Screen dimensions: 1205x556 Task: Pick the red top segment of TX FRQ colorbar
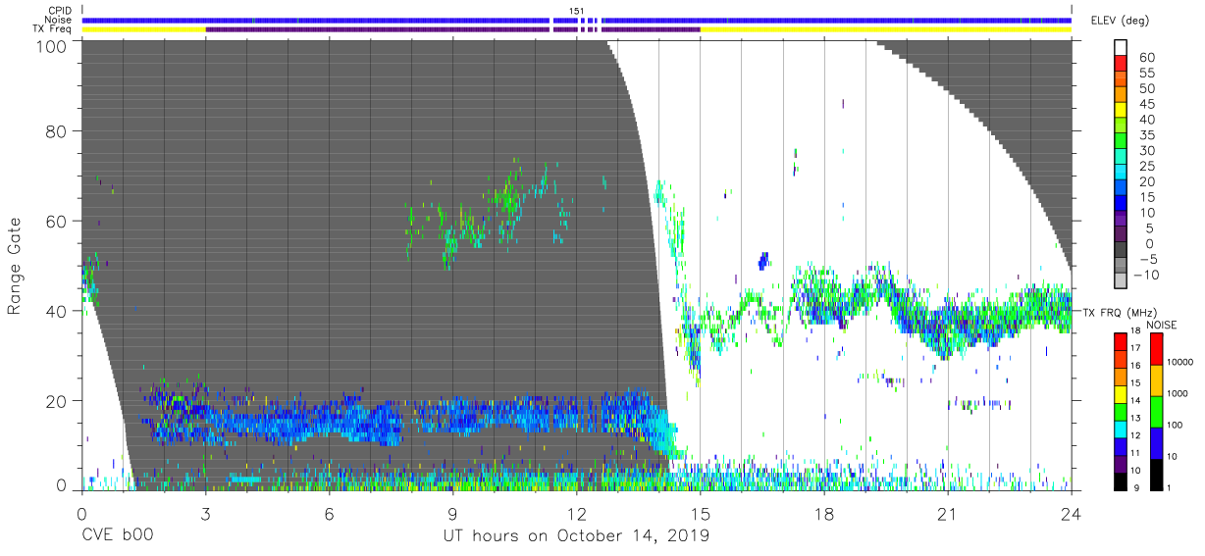[1120, 342]
